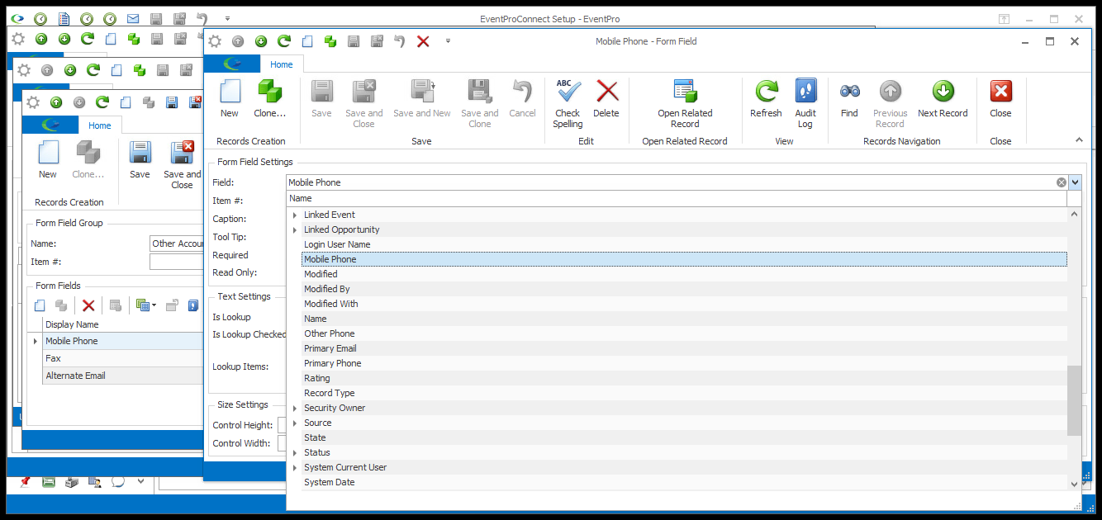The image size is (1102, 520).
Task: Click the dropdown list scrollbar thumb
Action: point(1074,401)
